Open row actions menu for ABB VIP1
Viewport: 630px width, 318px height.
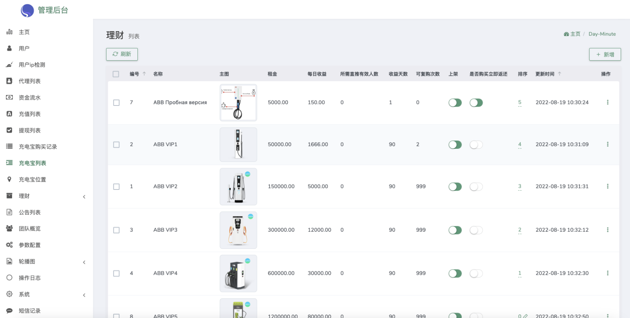(607, 144)
